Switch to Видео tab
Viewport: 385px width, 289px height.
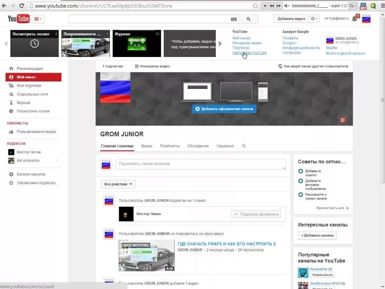click(x=147, y=146)
